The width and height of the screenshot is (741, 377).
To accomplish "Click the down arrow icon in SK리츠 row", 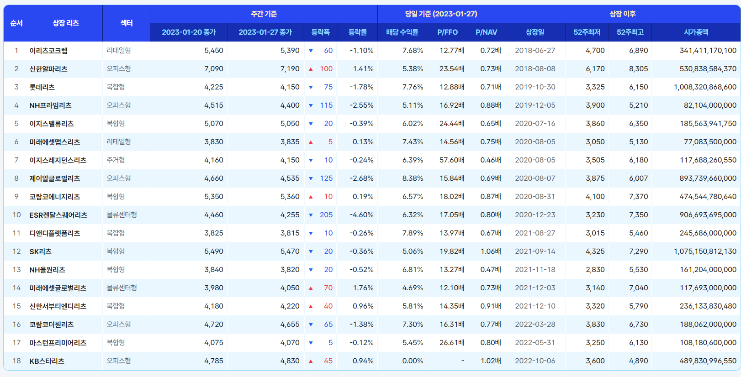I will pyautogui.click(x=311, y=251).
